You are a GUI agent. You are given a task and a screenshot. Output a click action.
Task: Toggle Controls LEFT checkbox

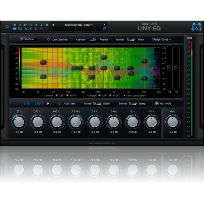57,96
